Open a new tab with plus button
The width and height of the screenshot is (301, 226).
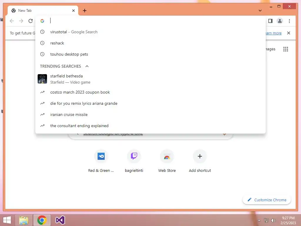pos(85,11)
